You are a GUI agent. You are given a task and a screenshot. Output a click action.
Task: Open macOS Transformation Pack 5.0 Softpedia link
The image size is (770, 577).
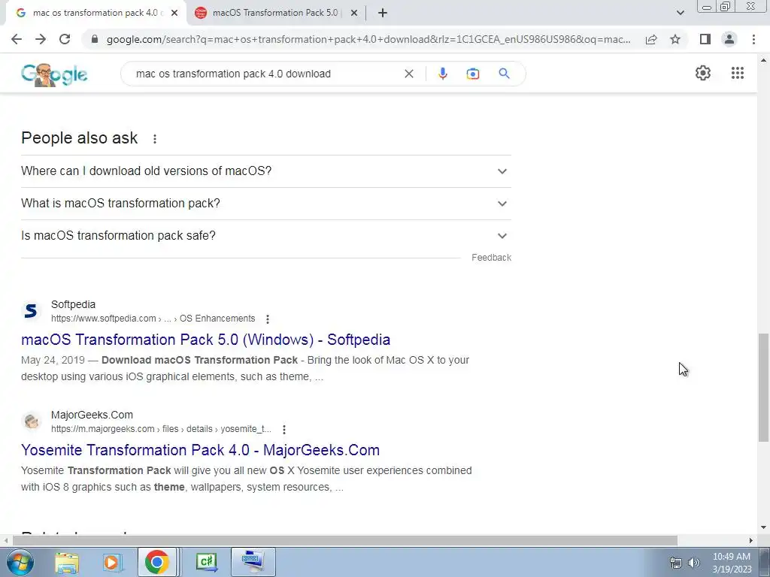click(x=206, y=340)
